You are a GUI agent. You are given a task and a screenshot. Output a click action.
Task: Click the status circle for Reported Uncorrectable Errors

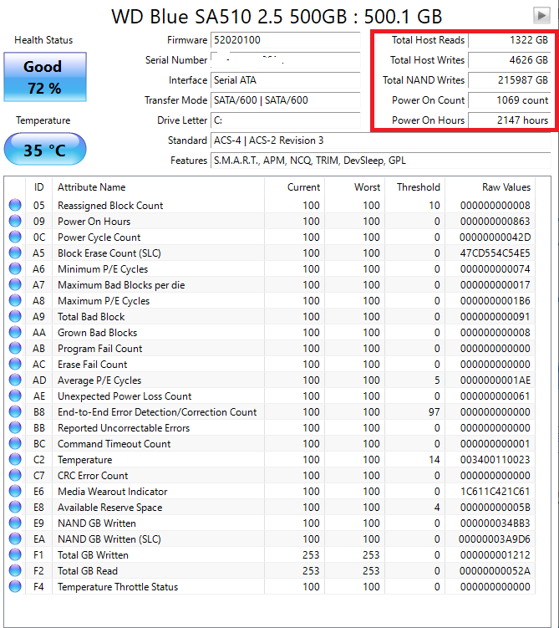[x=15, y=428]
